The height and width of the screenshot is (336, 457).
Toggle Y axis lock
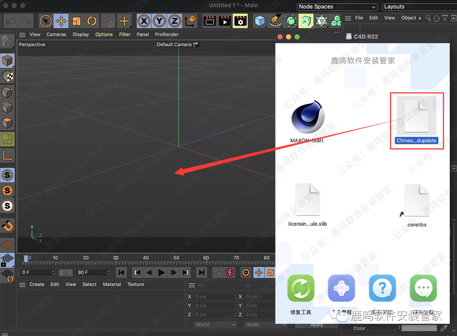tap(160, 21)
